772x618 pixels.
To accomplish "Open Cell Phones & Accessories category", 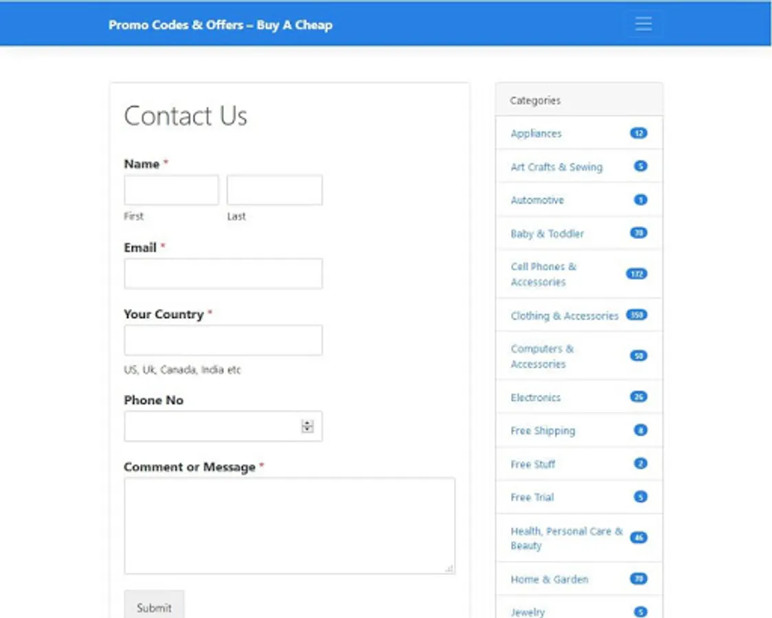I will [x=543, y=274].
